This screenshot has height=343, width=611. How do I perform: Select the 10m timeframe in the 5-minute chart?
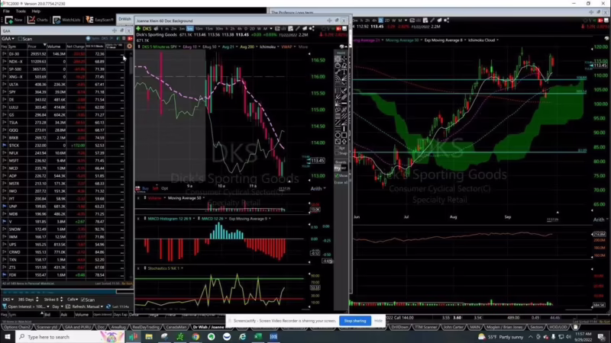[x=199, y=29]
